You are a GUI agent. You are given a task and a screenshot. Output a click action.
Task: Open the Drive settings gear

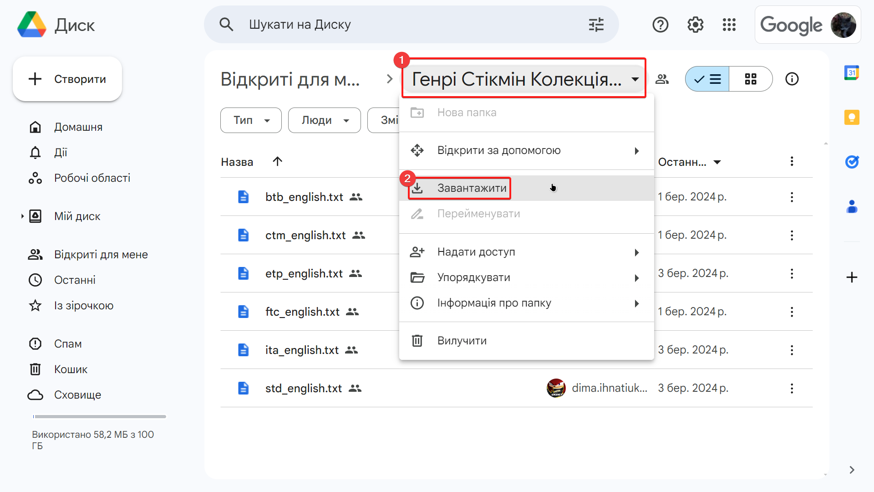(695, 25)
